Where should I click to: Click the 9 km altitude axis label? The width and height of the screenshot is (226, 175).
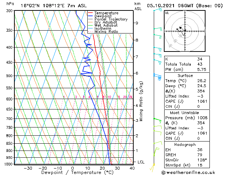(x=137, y=23)
